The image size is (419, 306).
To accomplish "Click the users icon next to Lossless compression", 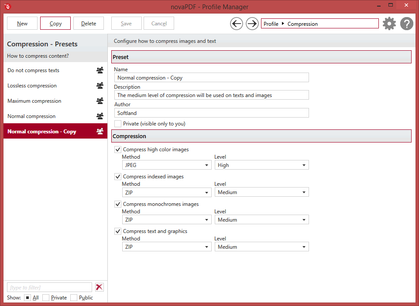I will click(100, 85).
